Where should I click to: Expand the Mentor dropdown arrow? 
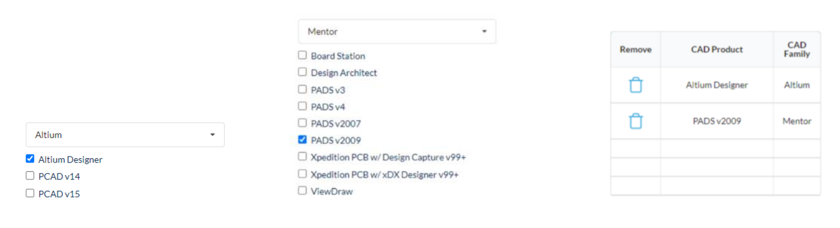484,32
